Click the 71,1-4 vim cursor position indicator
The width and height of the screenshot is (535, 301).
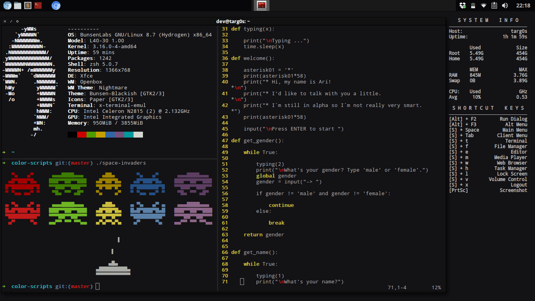click(397, 288)
